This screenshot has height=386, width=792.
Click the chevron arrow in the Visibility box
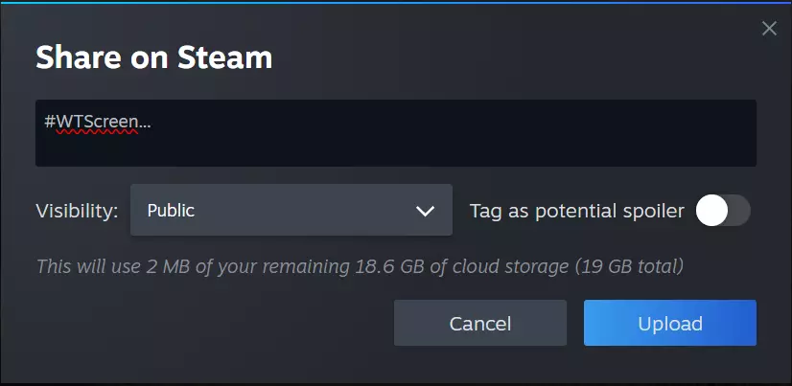[426, 211]
